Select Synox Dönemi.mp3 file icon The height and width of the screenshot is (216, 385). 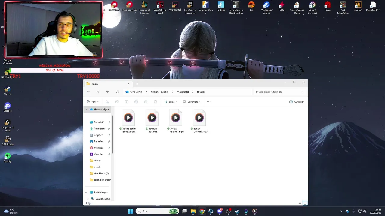click(199, 118)
